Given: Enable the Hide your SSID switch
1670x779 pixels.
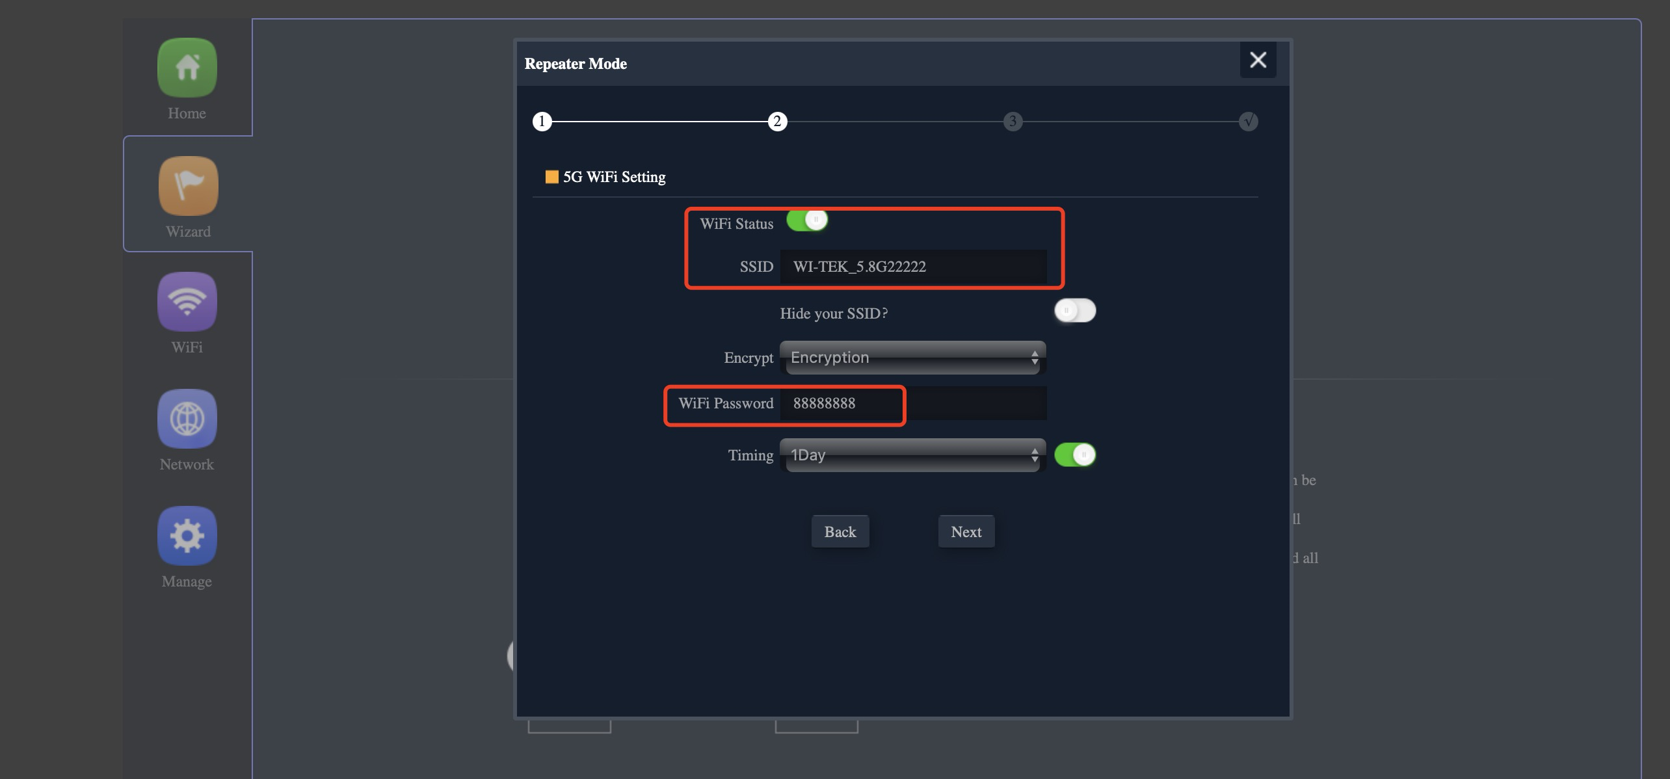Looking at the screenshot, I should [1074, 311].
